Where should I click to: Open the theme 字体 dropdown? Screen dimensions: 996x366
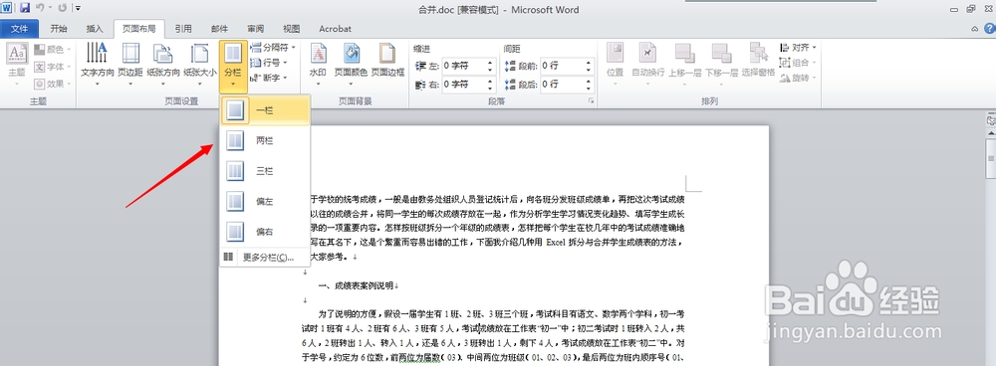(53, 67)
